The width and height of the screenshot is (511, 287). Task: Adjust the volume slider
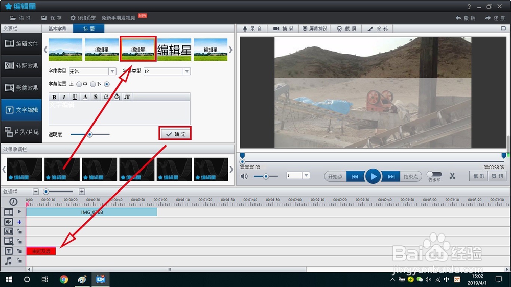coord(266,176)
